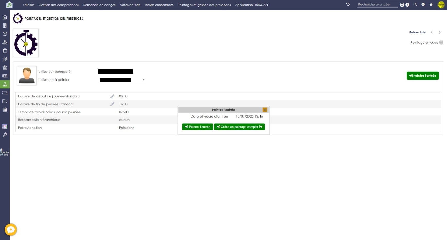
Task: Click the page-level Pointez l'entrée button
Action: click(x=423, y=76)
